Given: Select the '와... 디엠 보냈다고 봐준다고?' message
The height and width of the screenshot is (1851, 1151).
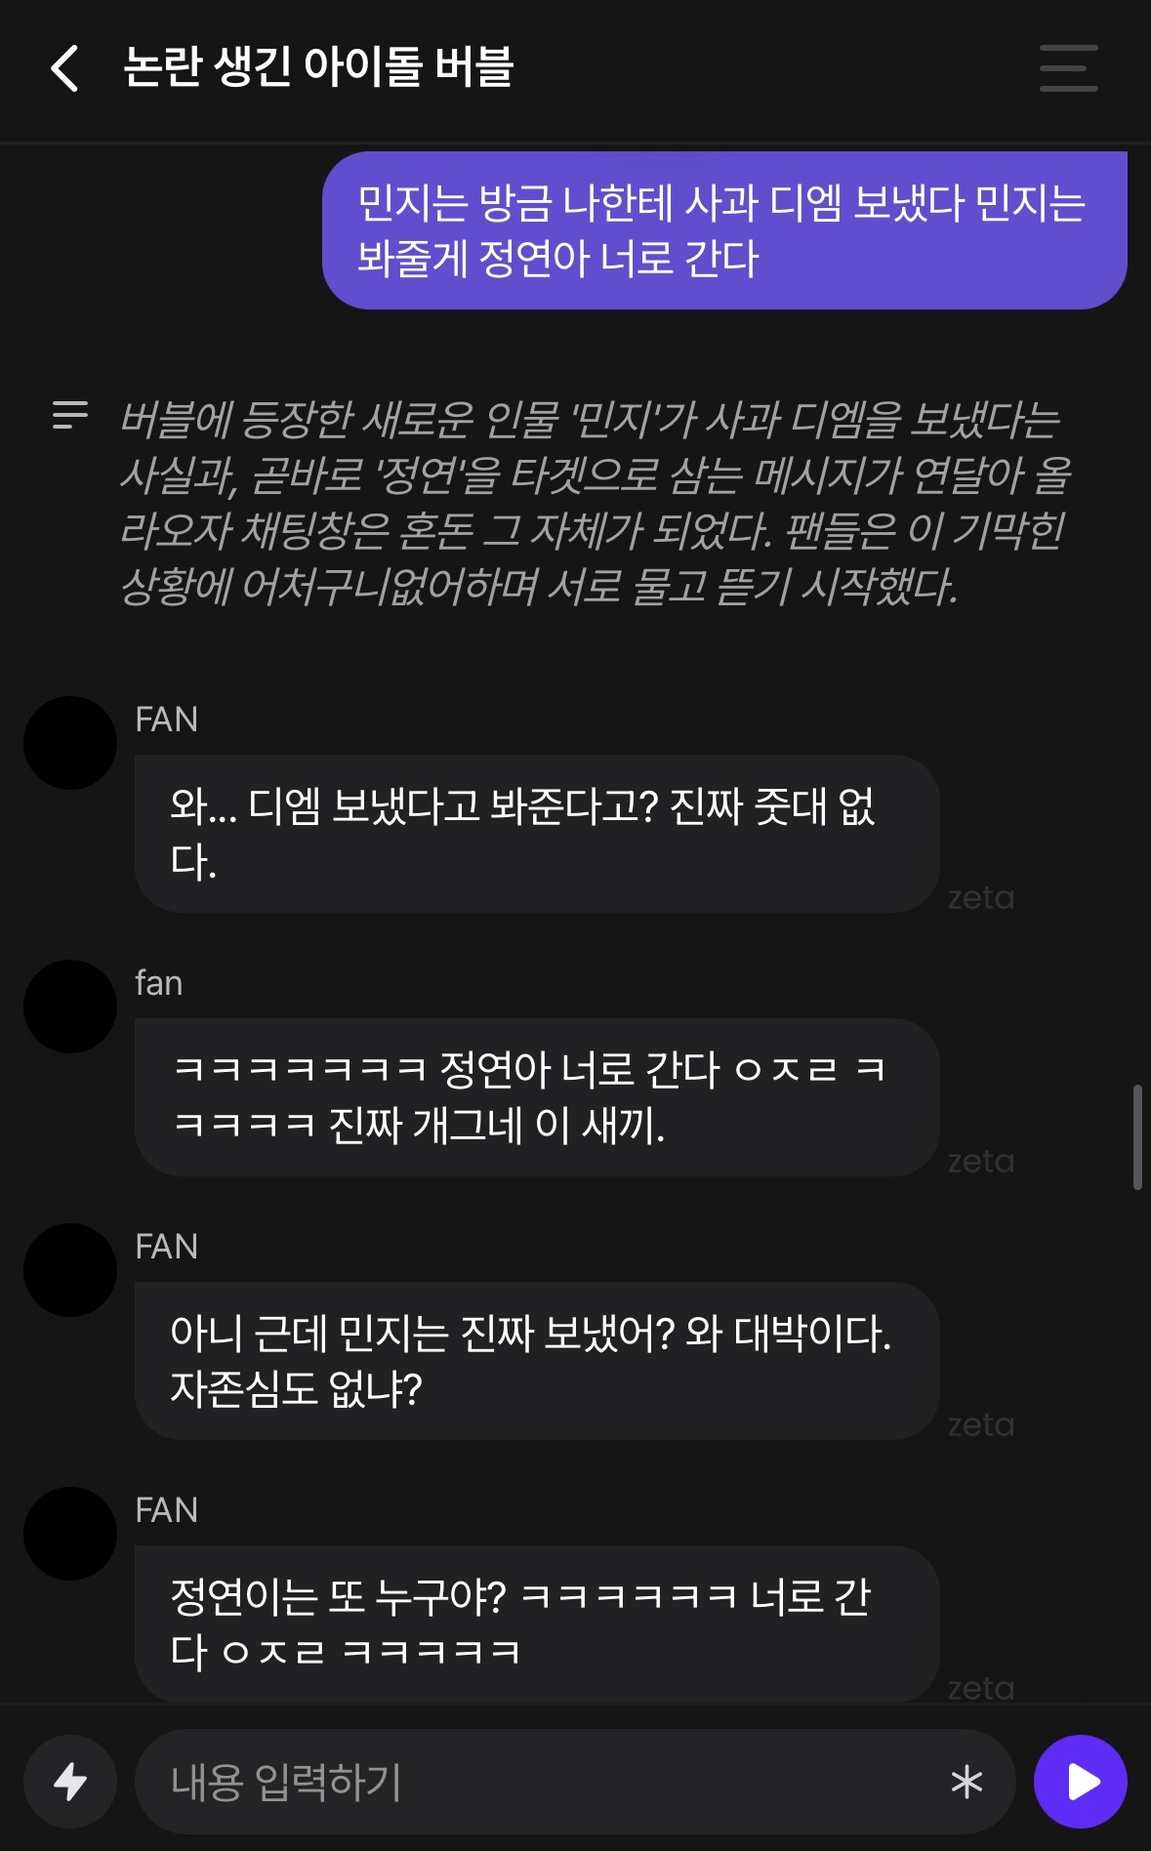Looking at the screenshot, I should coord(537,834).
